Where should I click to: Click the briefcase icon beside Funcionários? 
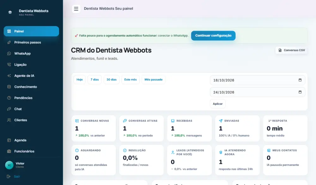point(9,151)
